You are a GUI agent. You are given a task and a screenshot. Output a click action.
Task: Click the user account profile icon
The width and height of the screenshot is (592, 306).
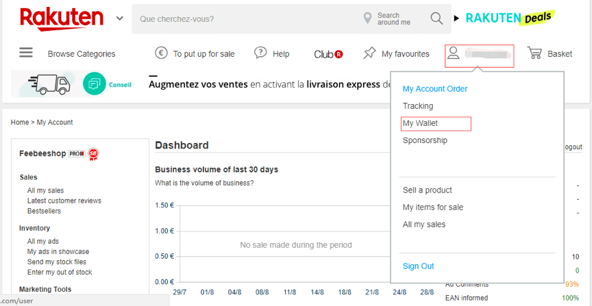(x=453, y=54)
